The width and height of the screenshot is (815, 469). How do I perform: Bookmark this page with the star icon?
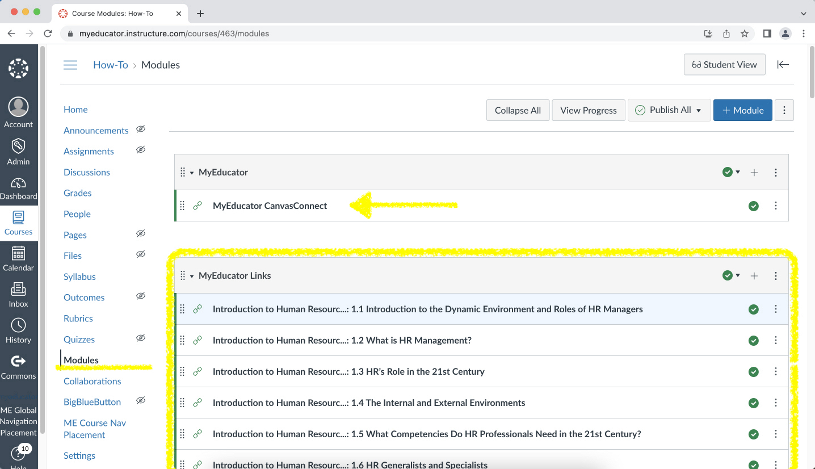[745, 33]
